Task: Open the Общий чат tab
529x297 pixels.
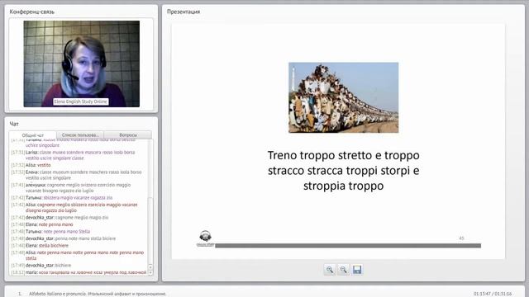Action: pos(33,135)
